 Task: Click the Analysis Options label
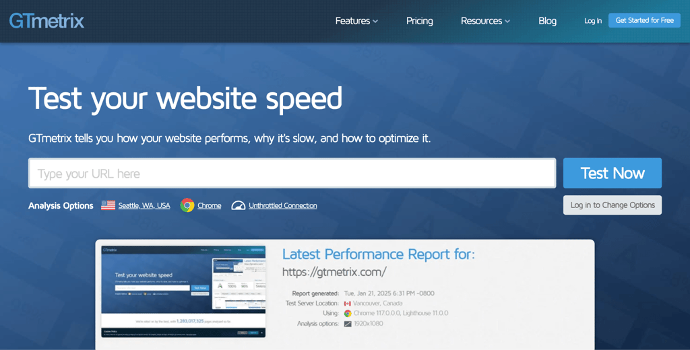click(x=61, y=205)
